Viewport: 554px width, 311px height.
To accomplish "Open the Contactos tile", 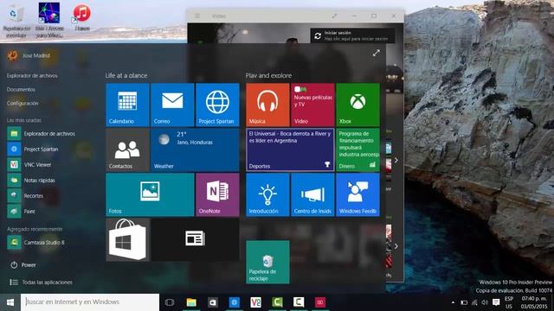I will point(127,149).
